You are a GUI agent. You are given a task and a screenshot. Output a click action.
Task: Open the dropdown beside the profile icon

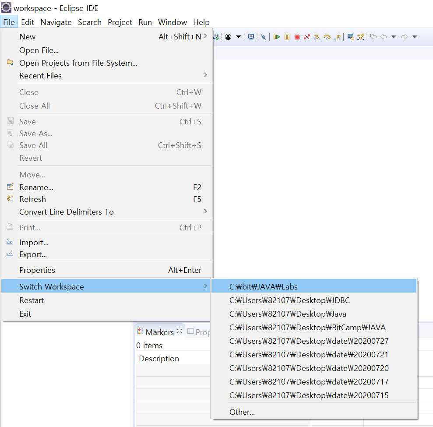pos(238,37)
